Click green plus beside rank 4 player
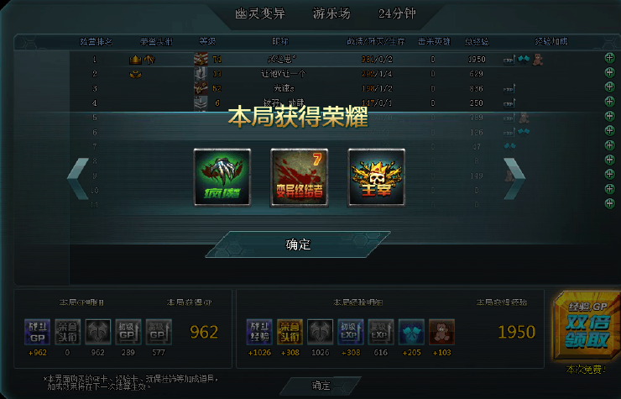Viewport: 621px width, 399px height. pyautogui.click(x=610, y=102)
